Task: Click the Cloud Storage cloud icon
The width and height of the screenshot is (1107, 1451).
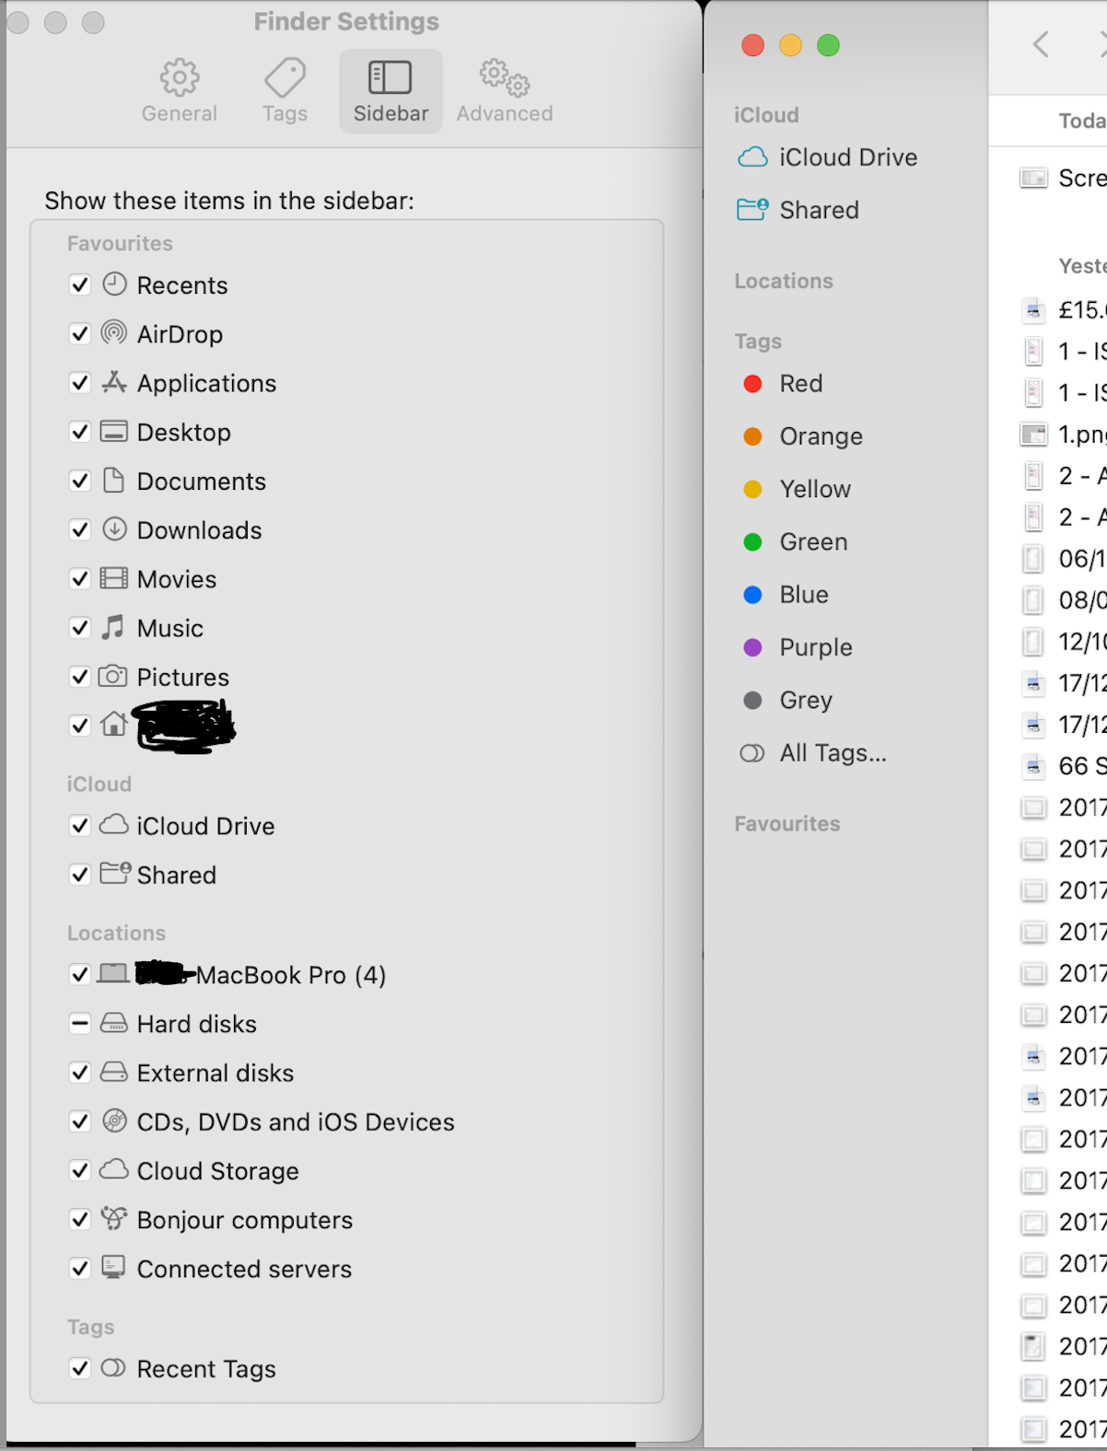Action: 114,1169
